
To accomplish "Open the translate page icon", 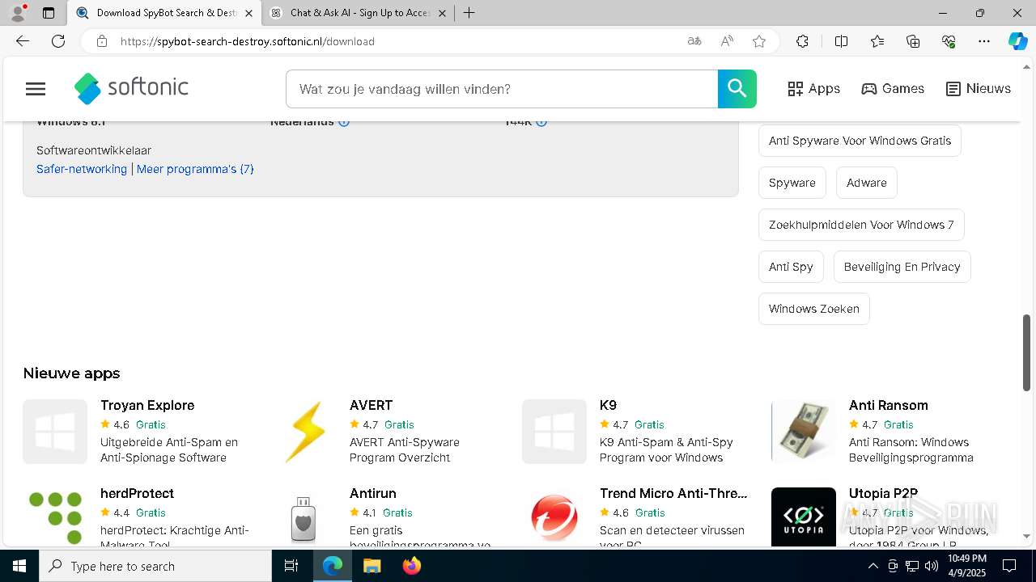I will coord(694,41).
